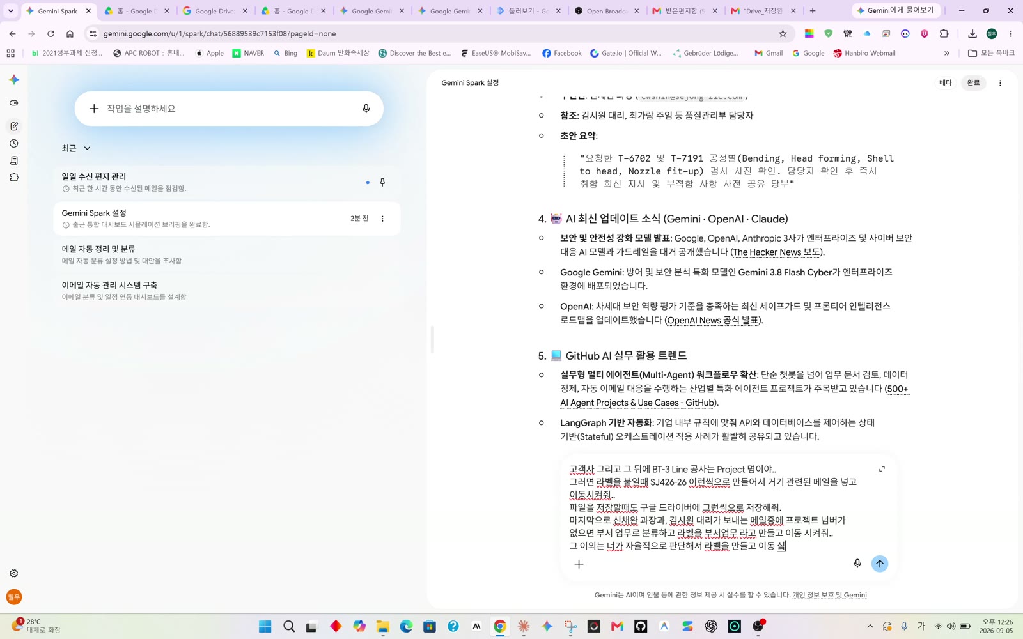Open more options for Gemini Spark 설정 chat
The height and width of the screenshot is (639, 1023).
(382, 219)
